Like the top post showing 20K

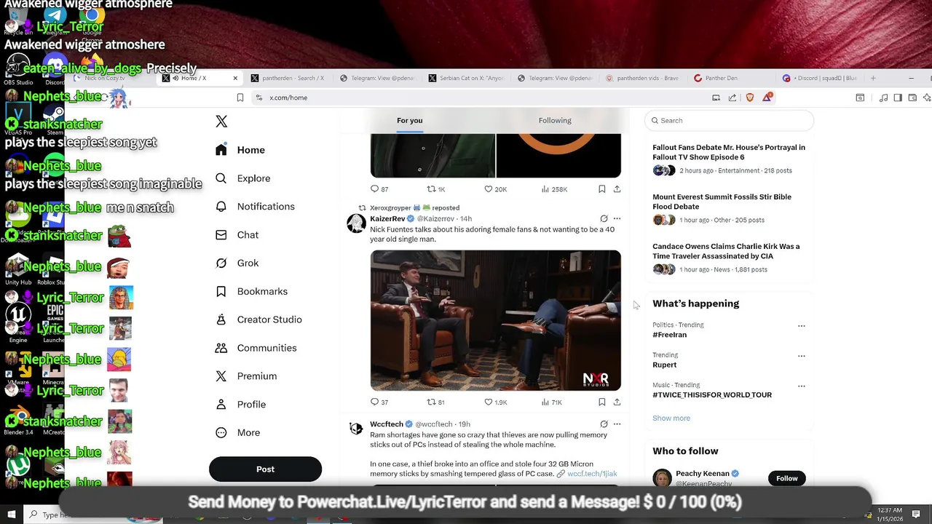496,189
